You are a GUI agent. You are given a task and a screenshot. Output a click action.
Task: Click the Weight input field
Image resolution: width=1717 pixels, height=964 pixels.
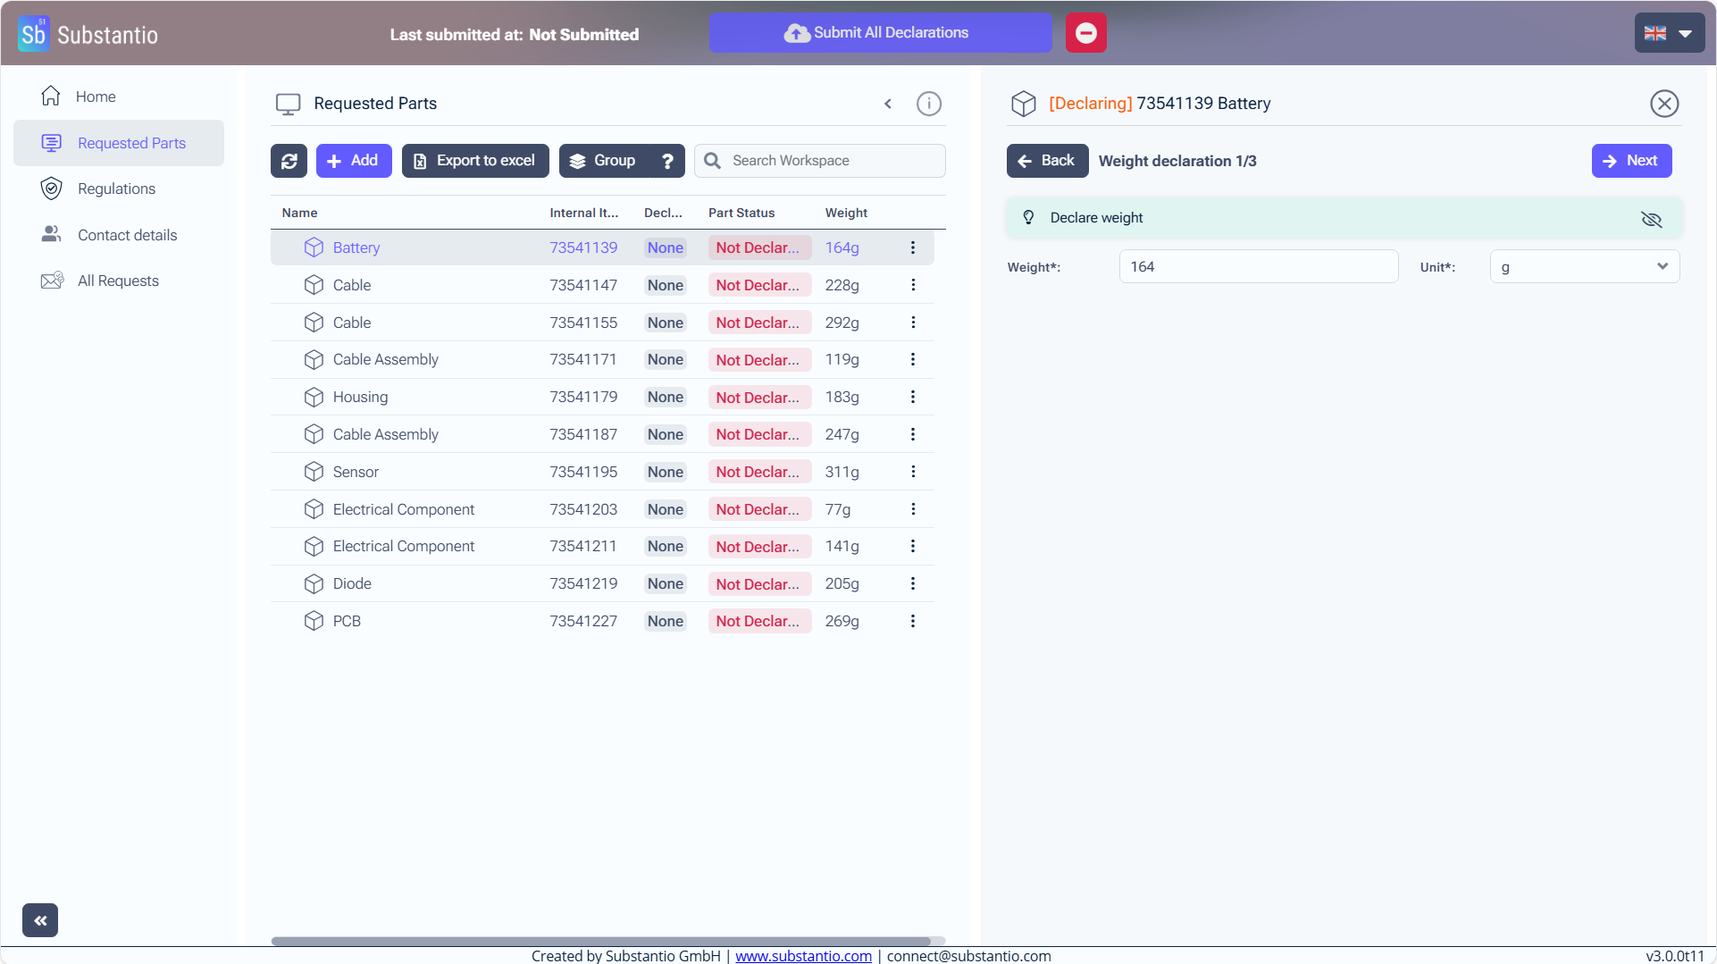[x=1258, y=267]
